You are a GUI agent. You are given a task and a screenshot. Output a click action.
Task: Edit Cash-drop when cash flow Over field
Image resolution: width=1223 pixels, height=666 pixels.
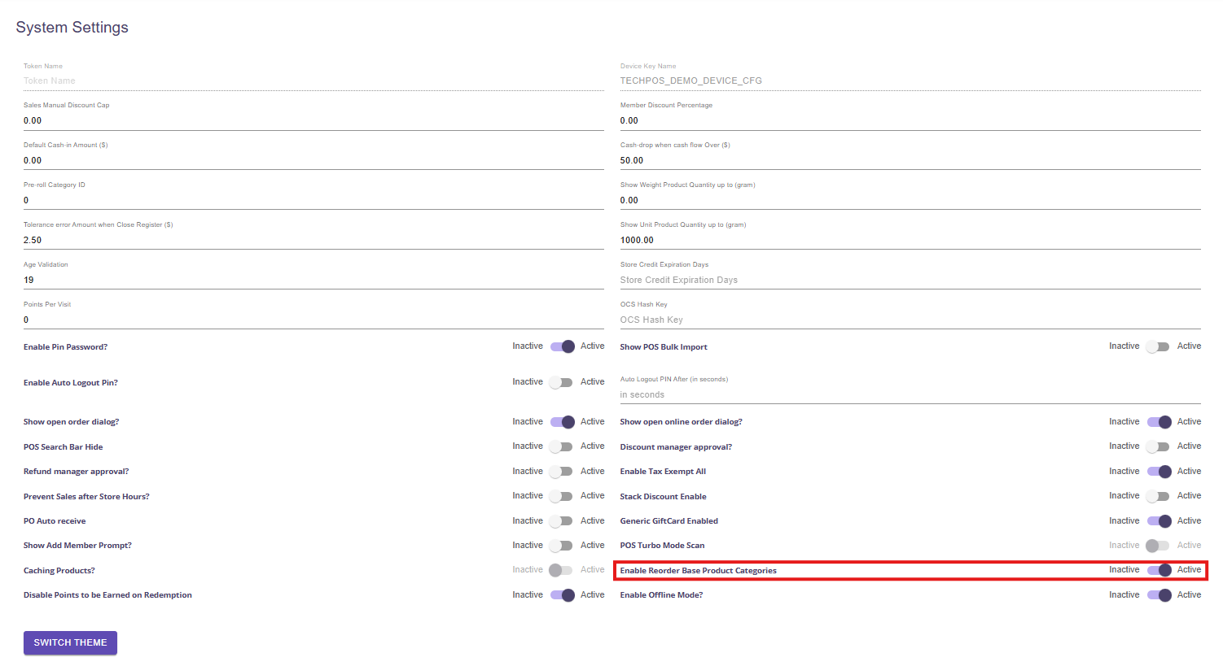[x=910, y=160]
